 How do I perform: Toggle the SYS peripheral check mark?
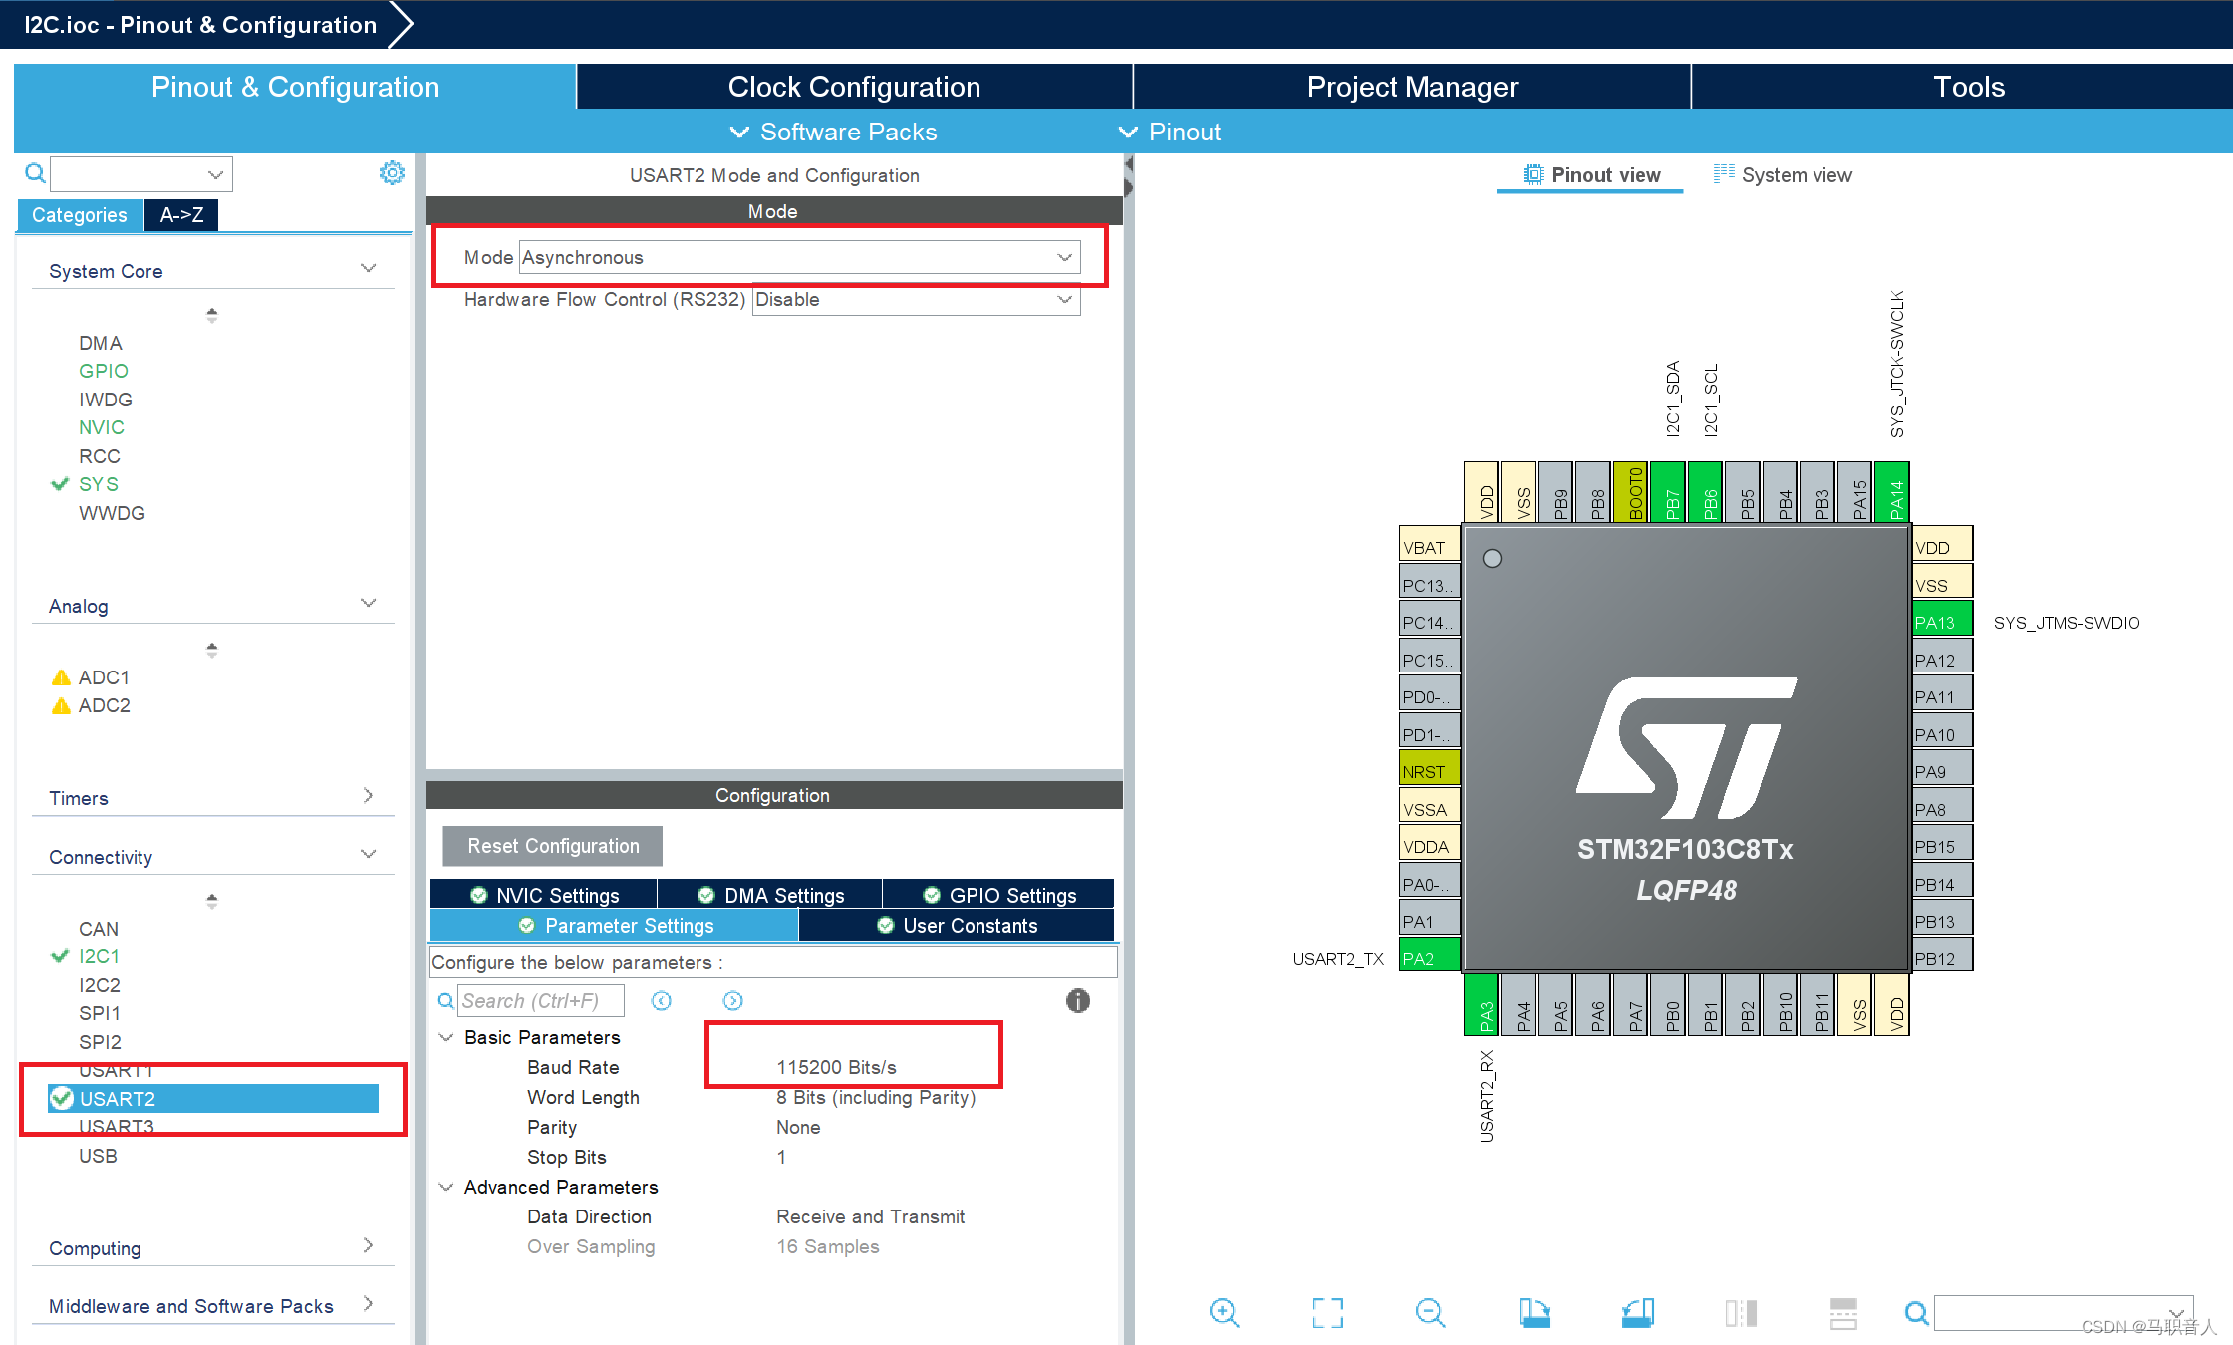pos(59,484)
